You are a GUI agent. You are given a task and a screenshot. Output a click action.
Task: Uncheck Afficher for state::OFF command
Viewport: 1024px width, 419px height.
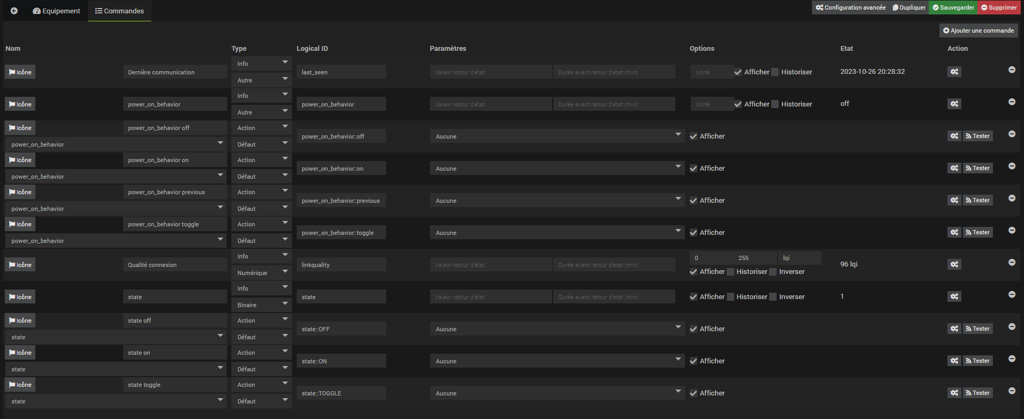[694, 329]
